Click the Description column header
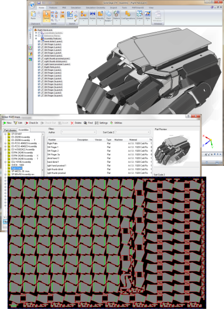The width and height of the screenshot is (224, 309). pos(85,140)
